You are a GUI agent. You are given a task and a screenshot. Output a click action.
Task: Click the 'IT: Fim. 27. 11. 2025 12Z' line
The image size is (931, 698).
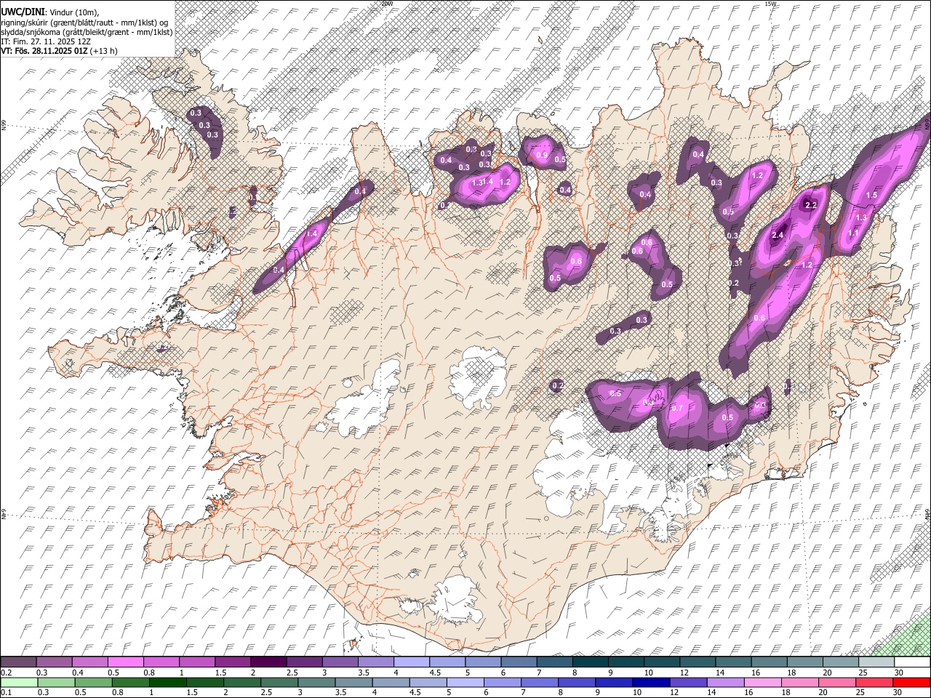(46, 41)
